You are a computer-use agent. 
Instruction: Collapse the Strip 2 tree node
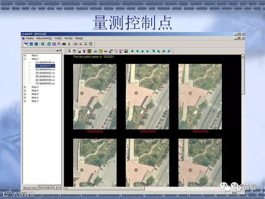(25, 59)
